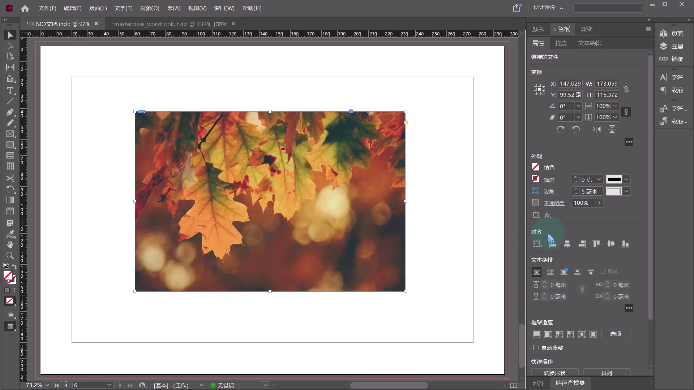This screenshot has height=390, width=694.
Task: Select the Pen tool
Action: click(10, 112)
